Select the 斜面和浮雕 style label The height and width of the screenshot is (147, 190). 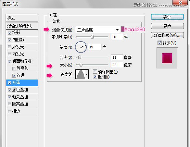22,61
